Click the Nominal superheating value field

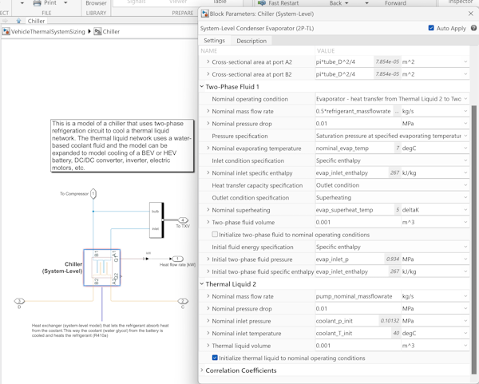(x=354, y=210)
